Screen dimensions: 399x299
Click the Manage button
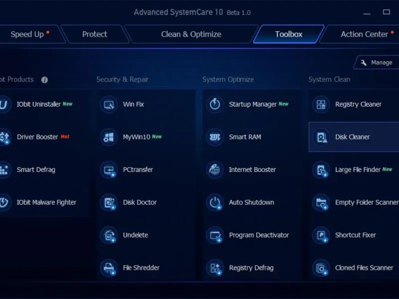(x=377, y=62)
